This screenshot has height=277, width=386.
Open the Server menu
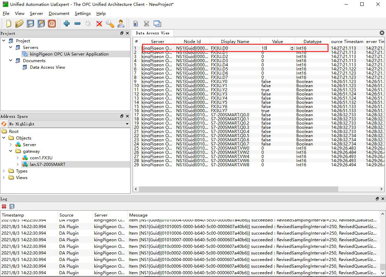coord(37,14)
